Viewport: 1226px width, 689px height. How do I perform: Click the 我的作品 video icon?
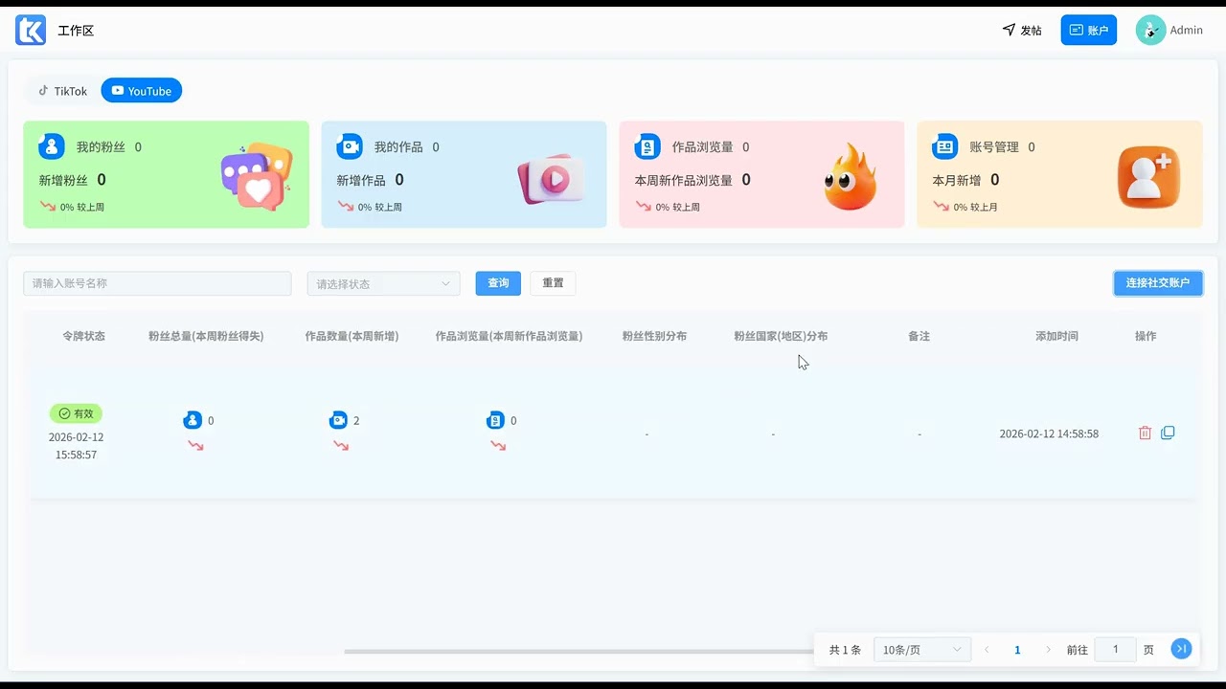point(350,146)
